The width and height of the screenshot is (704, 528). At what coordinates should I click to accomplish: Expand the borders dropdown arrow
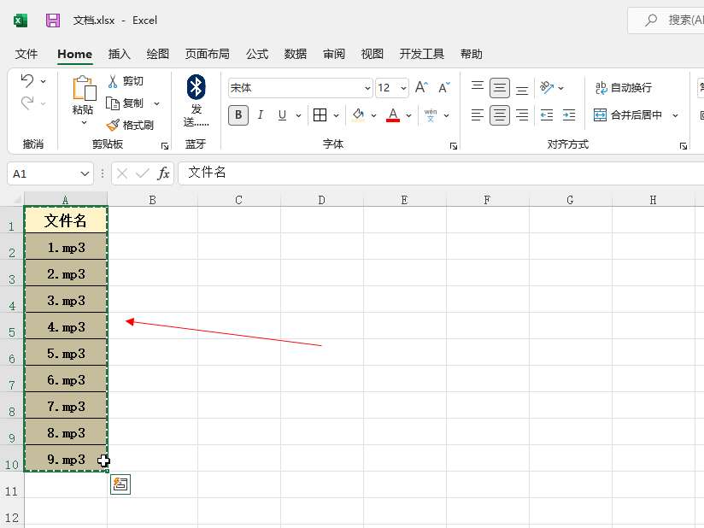tap(337, 115)
